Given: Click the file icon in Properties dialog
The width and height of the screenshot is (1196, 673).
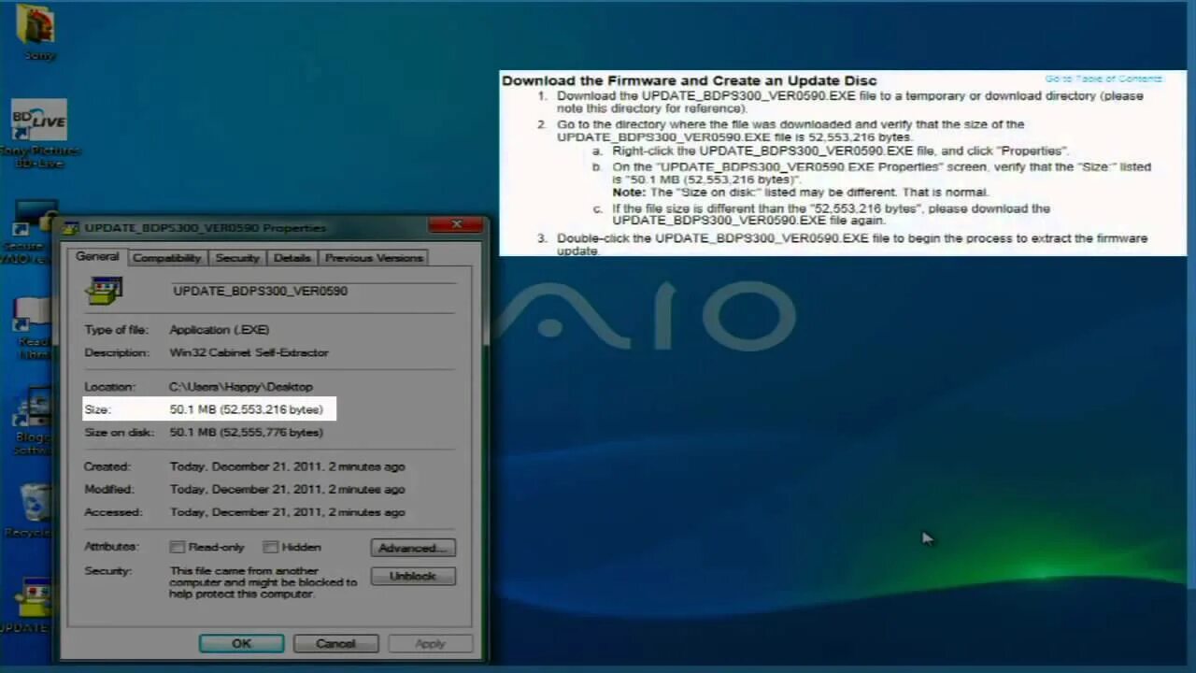Looking at the screenshot, I should click(104, 291).
